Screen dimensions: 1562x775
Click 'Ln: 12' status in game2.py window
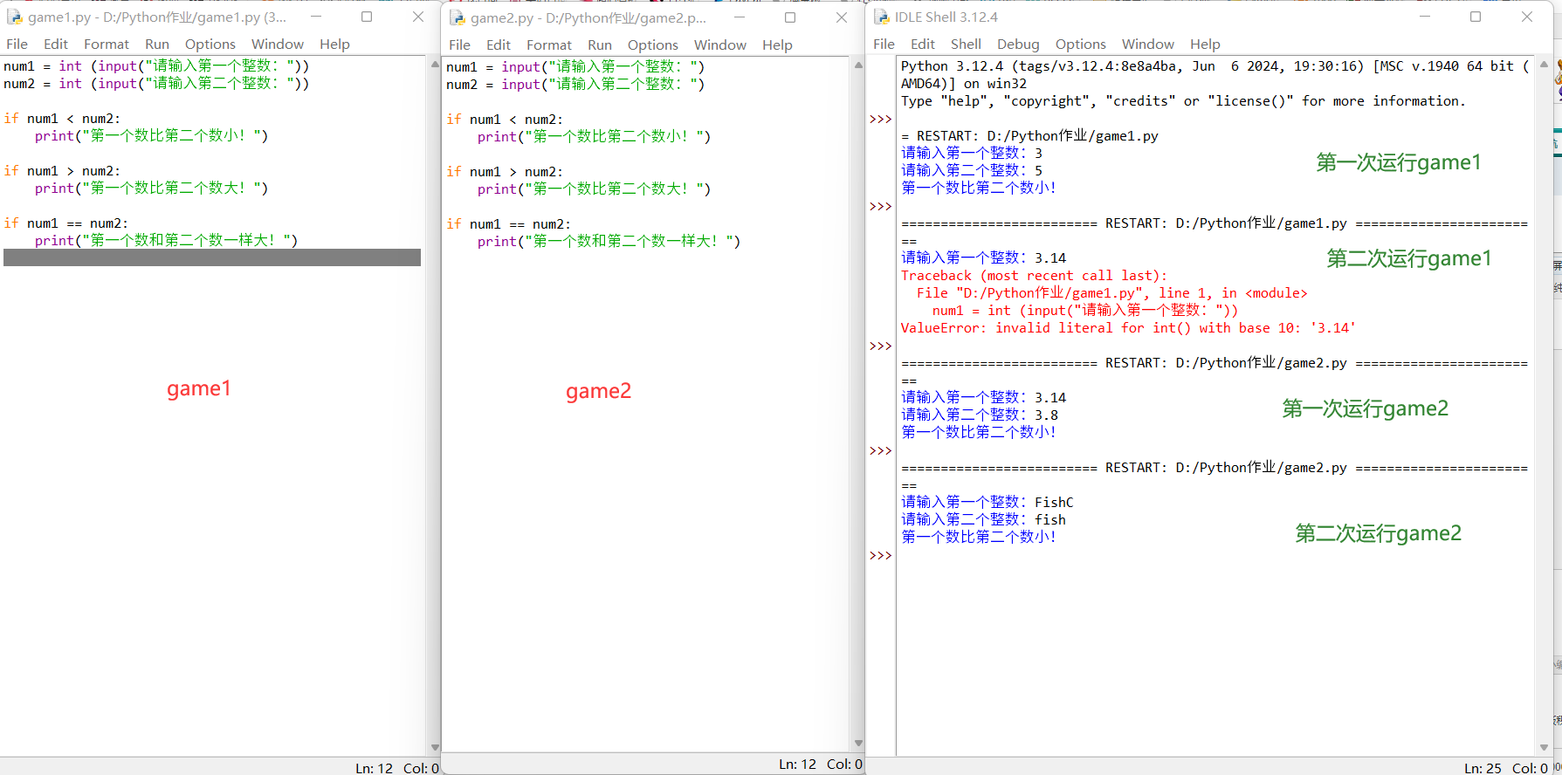point(797,764)
